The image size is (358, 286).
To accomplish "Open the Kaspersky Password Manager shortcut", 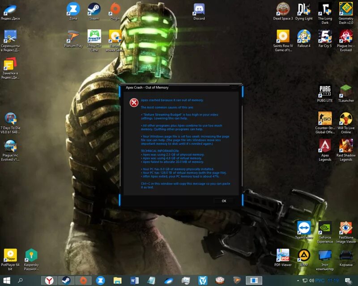I will 31,260.
